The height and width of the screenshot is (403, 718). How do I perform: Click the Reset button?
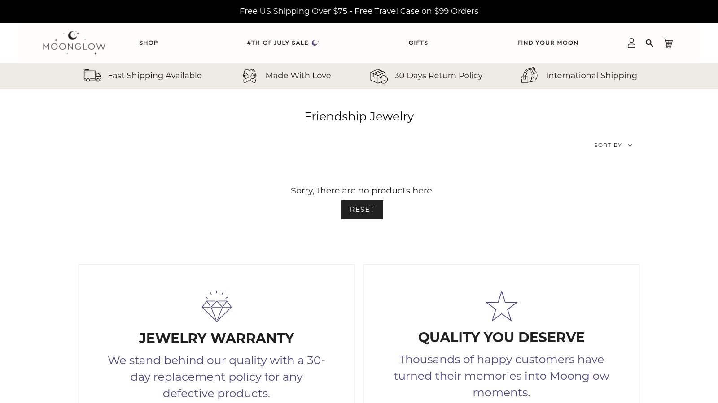pos(362,210)
